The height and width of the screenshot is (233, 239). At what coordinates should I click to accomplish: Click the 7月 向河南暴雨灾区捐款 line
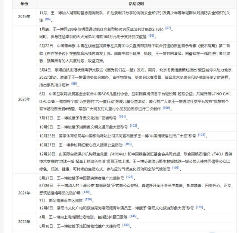[66, 200]
